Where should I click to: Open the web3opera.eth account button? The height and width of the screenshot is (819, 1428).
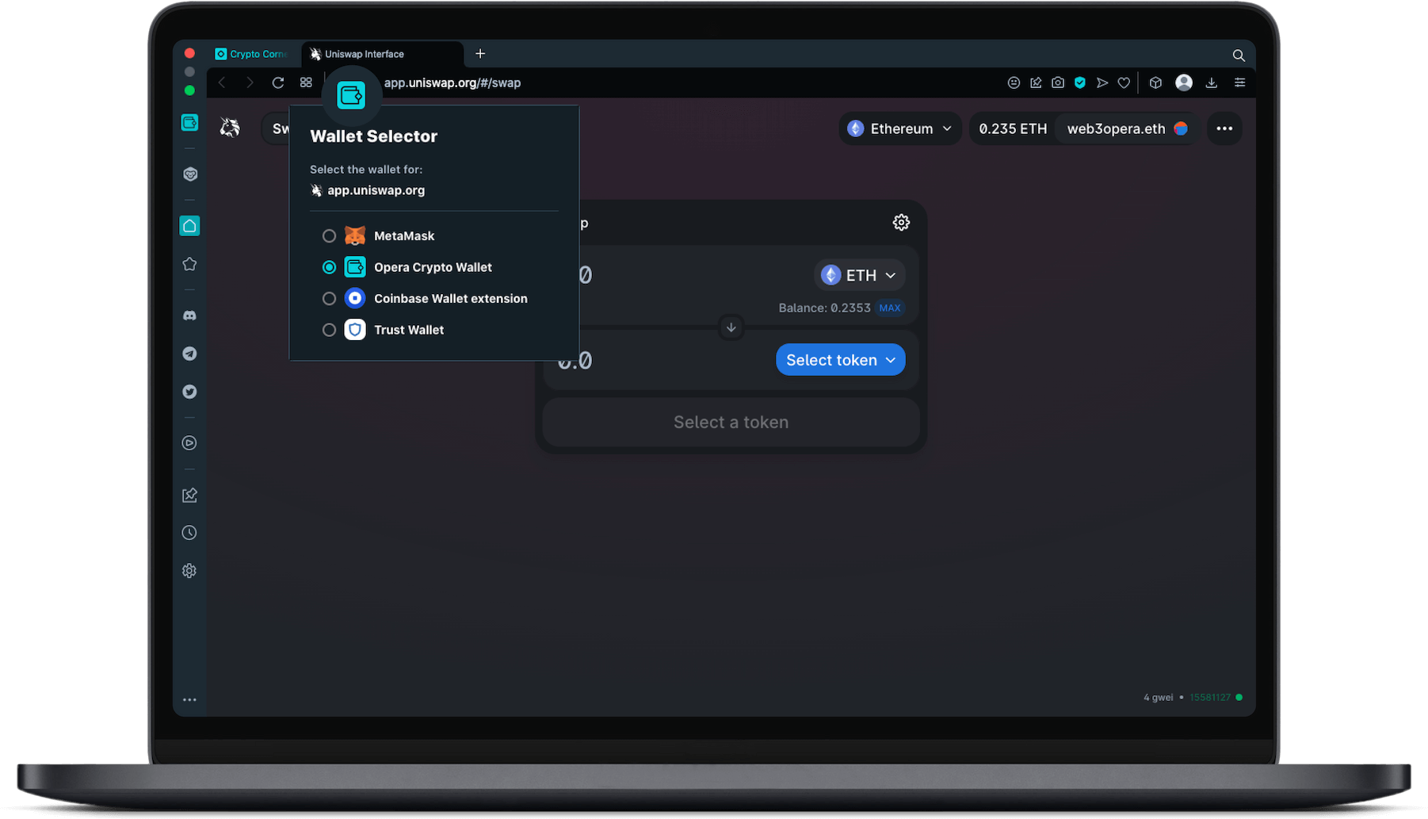1126,128
